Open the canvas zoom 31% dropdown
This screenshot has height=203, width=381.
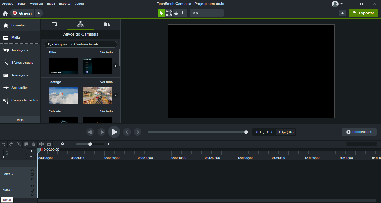(x=207, y=13)
